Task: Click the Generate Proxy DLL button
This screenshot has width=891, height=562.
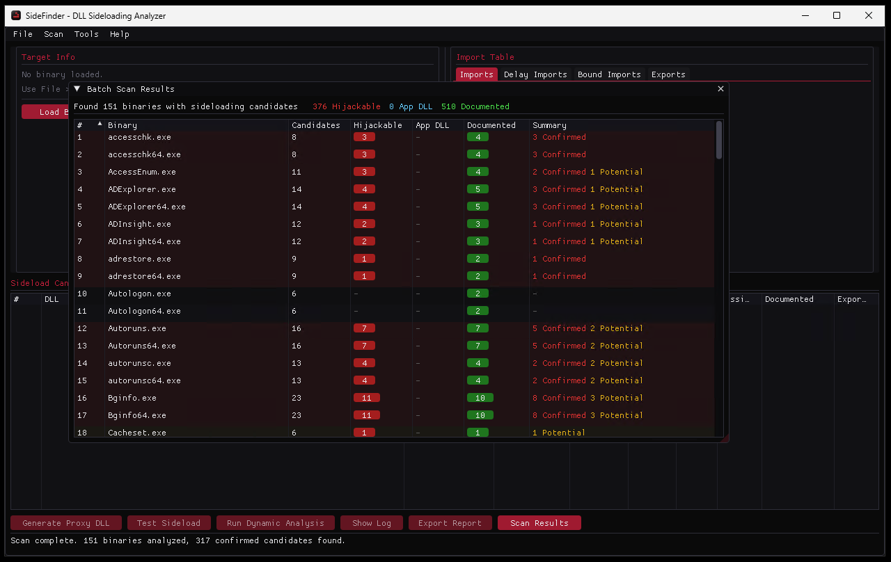Action: [66, 523]
